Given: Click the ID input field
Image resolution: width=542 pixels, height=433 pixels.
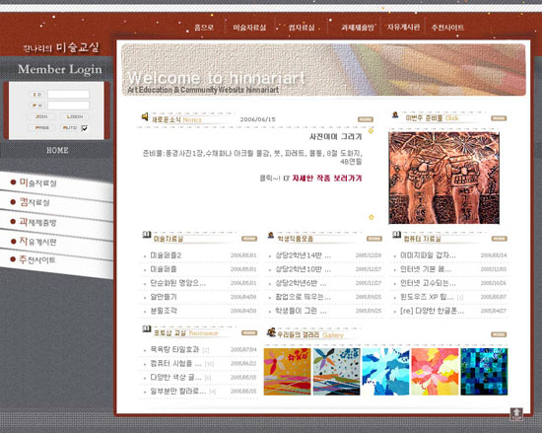Looking at the screenshot, I should coord(68,94).
